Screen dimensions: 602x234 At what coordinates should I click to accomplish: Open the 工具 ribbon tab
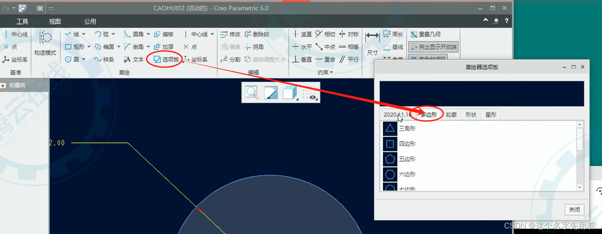(22, 21)
